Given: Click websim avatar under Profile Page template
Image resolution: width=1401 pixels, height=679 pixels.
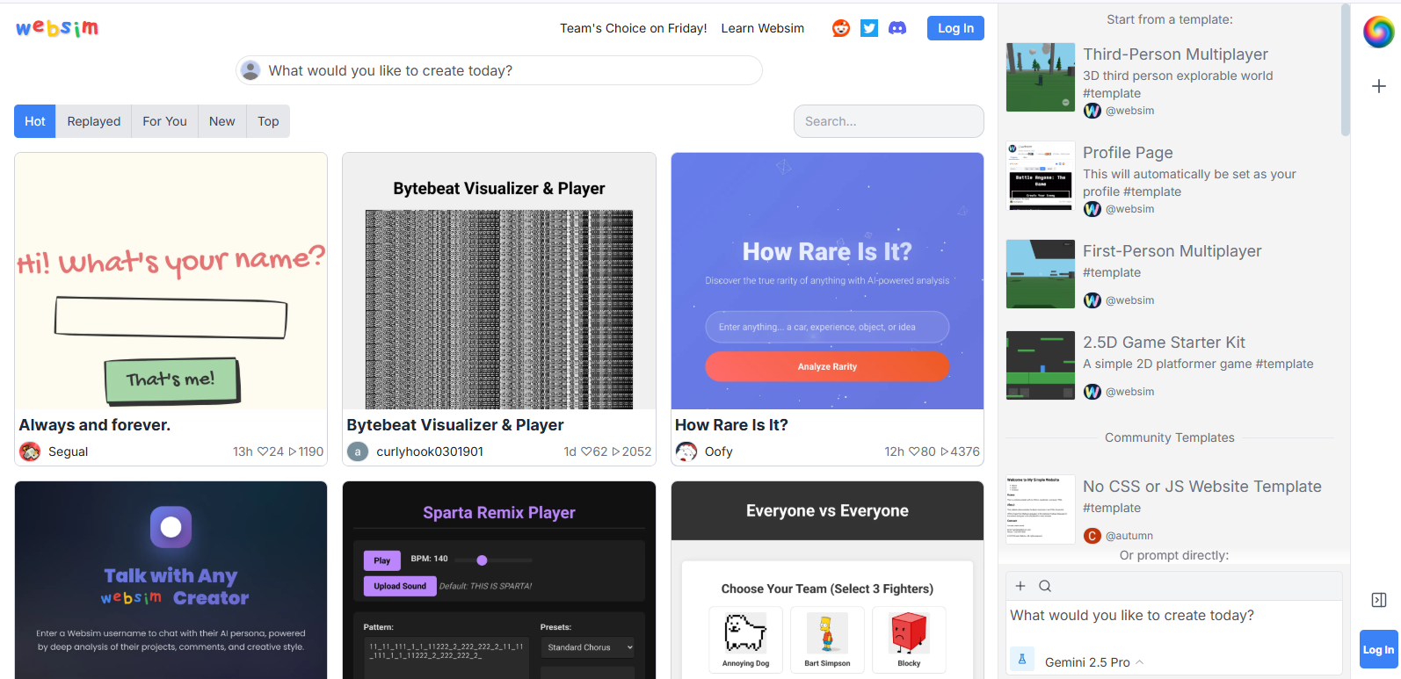Looking at the screenshot, I should coord(1092,209).
